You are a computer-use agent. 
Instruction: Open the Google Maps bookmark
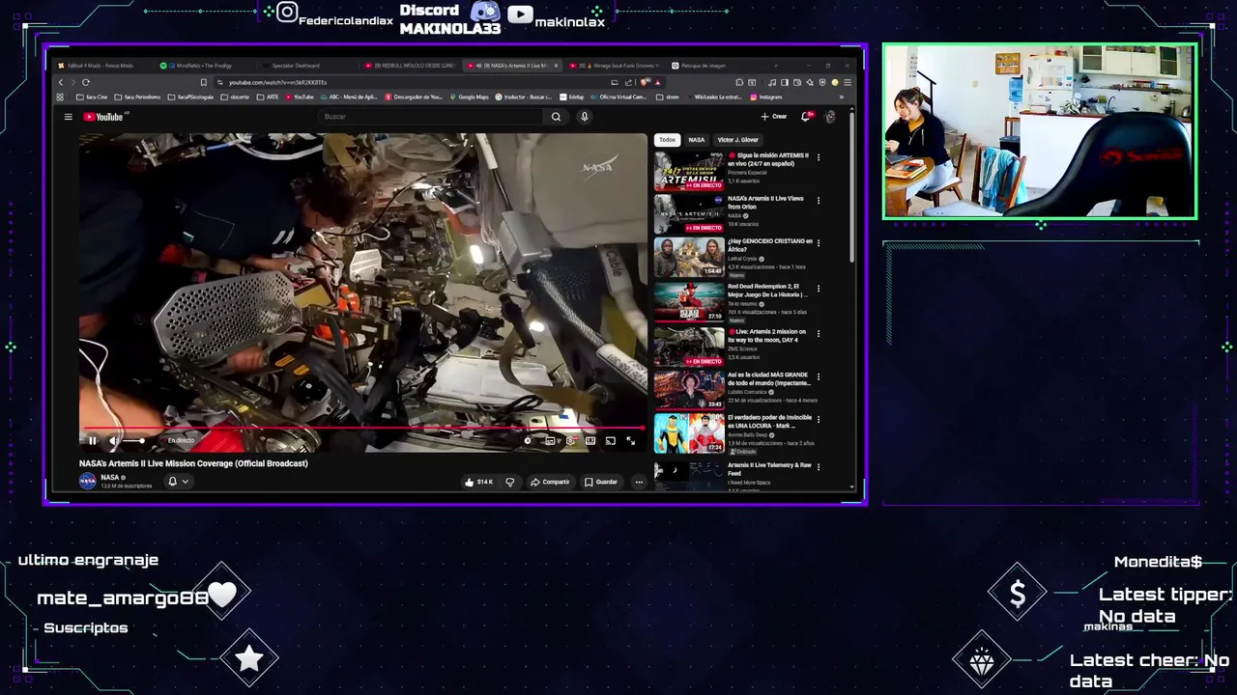469,97
